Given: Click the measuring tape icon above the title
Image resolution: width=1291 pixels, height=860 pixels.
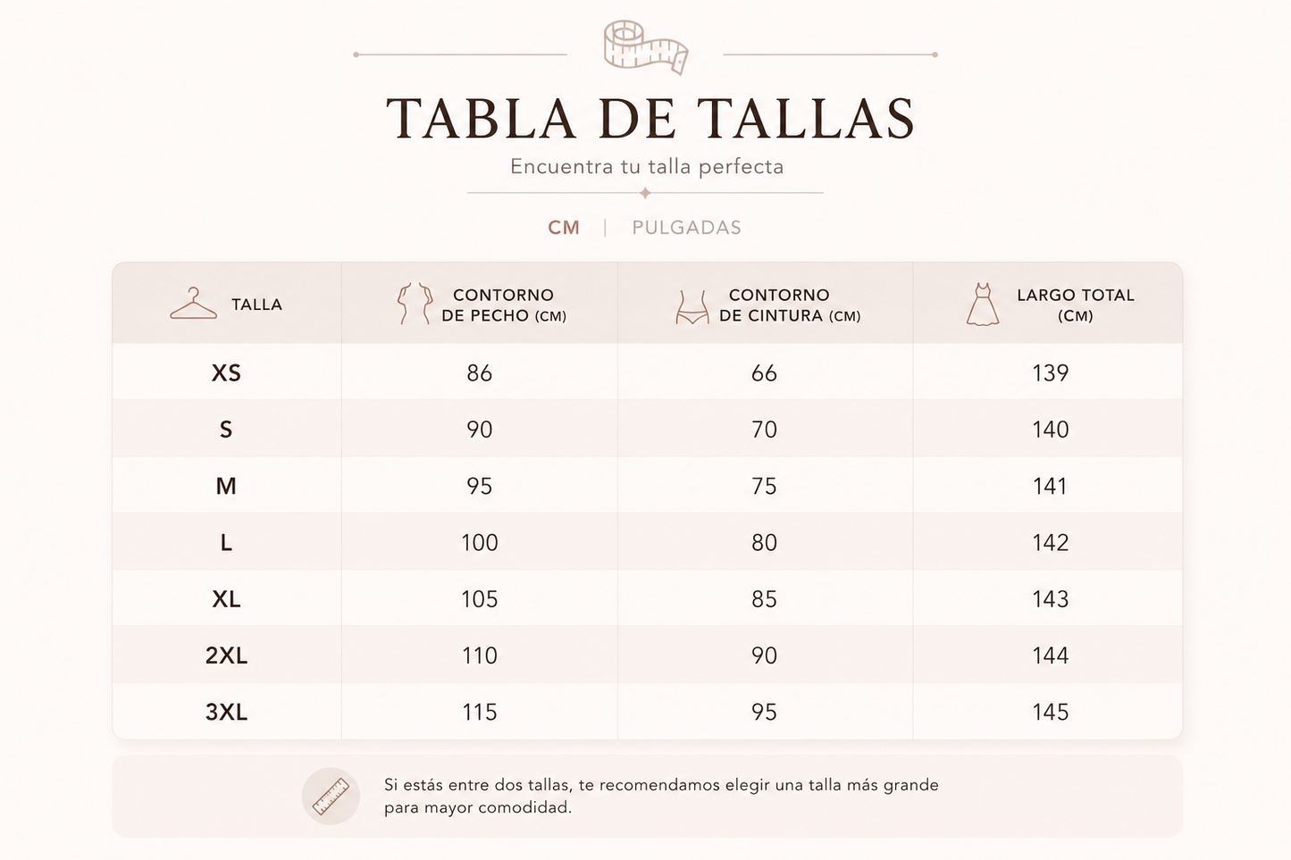Looking at the screenshot, I should [645, 46].
